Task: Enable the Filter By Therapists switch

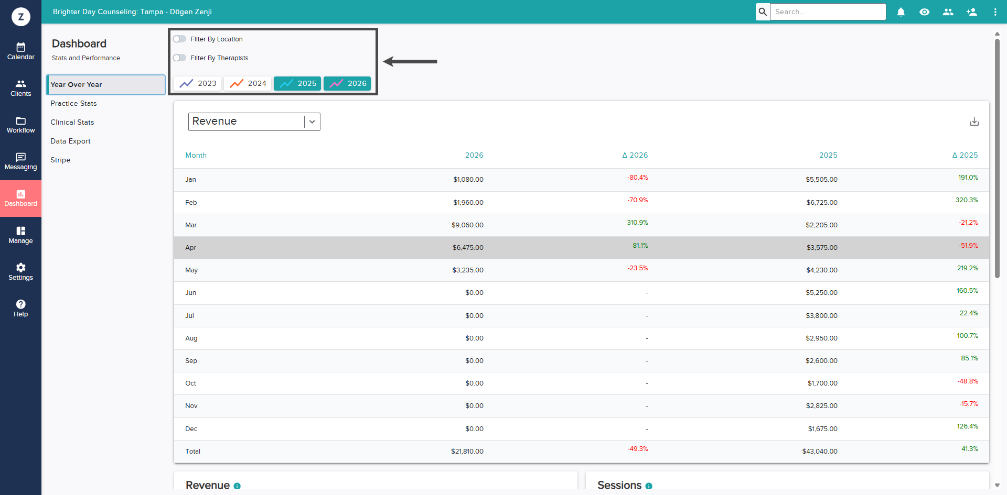Action: [179, 58]
